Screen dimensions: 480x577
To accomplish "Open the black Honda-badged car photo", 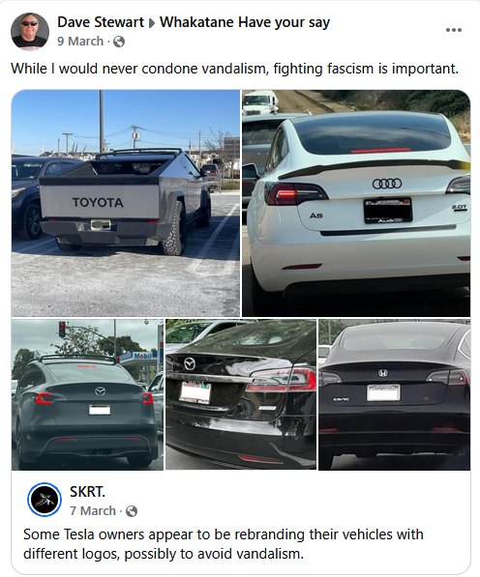I will point(394,394).
